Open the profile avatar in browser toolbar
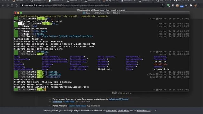The height and width of the screenshot is (114, 203). click(195, 5)
